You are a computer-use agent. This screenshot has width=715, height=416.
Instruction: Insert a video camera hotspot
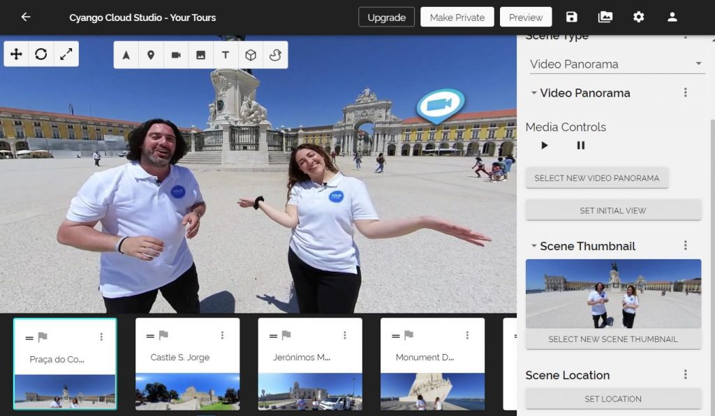(x=176, y=55)
